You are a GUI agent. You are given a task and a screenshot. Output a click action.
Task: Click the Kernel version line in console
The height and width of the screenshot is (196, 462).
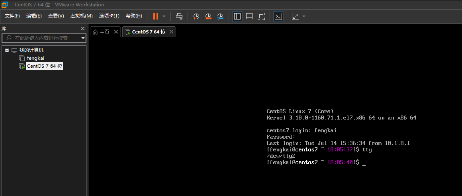341,118
